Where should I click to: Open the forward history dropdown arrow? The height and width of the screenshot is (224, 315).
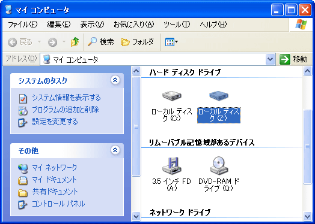tap(64, 42)
